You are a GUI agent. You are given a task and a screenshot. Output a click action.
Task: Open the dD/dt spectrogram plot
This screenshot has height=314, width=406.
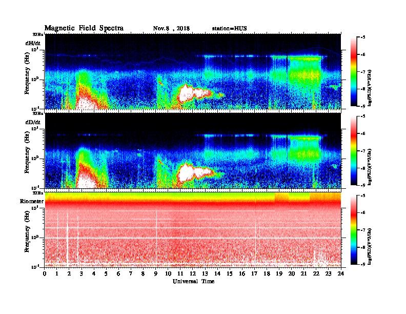(193, 150)
